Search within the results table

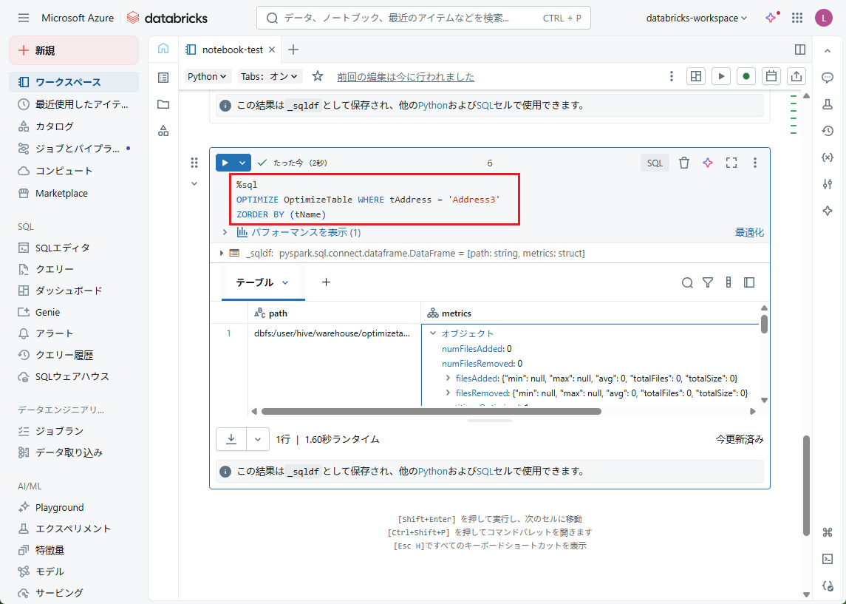click(x=687, y=282)
